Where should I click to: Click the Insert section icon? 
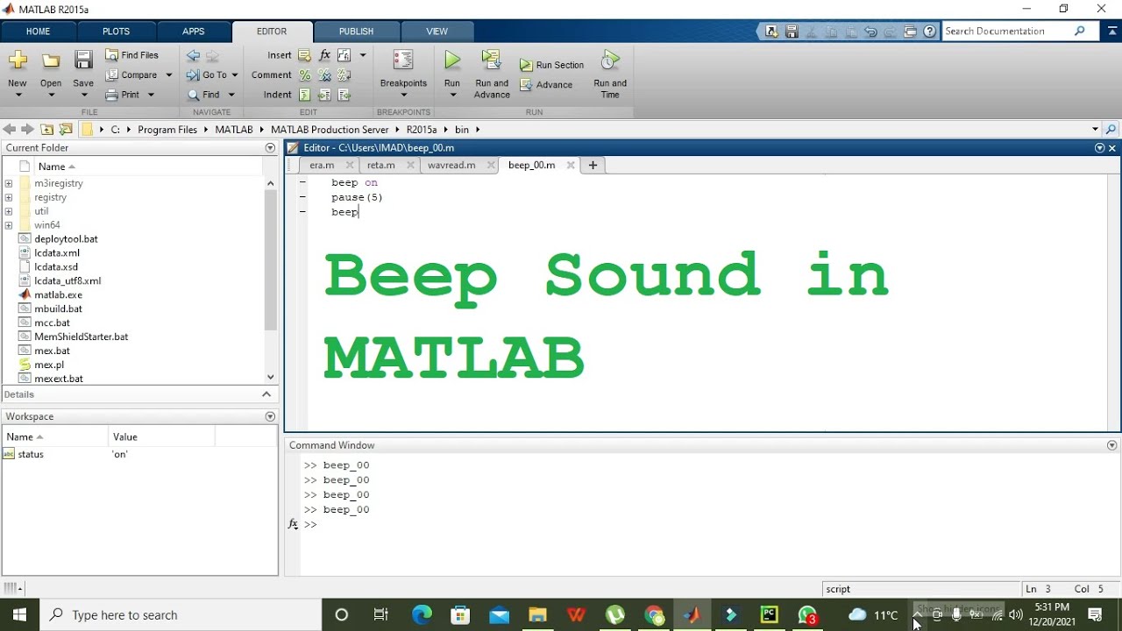tap(304, 55)
